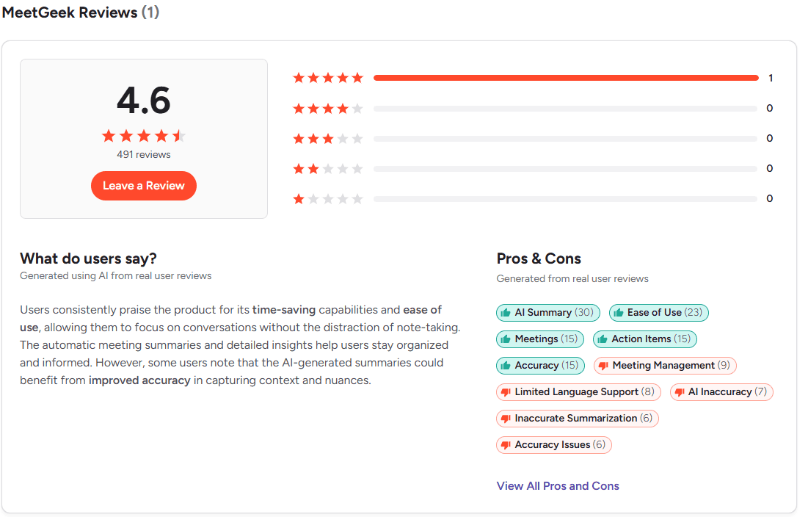This screenshot has height=517, width=808.
Task: Click the 491 reviews count text
Action: pyautogui.click(x=144, y=155)
